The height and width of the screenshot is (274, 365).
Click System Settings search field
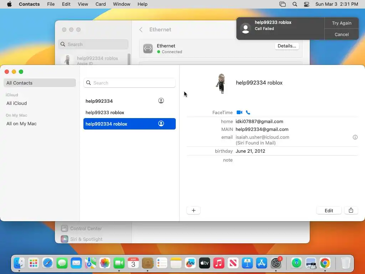93,44
